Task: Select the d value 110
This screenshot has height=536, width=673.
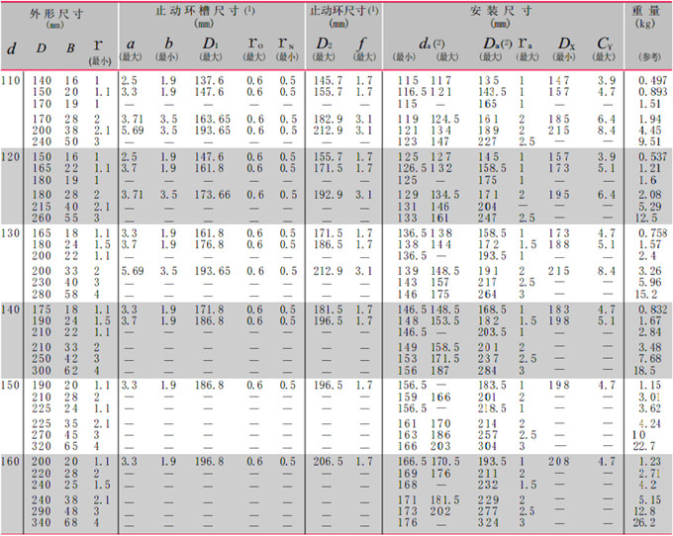Action: click(x=11, y=80)
